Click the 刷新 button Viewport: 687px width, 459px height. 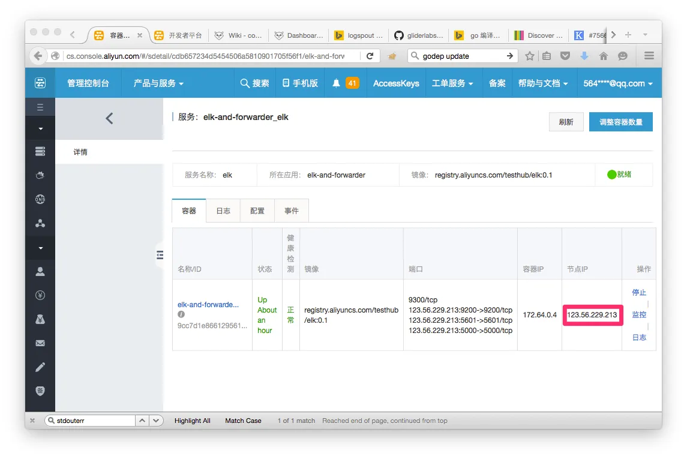coord(566,122)
